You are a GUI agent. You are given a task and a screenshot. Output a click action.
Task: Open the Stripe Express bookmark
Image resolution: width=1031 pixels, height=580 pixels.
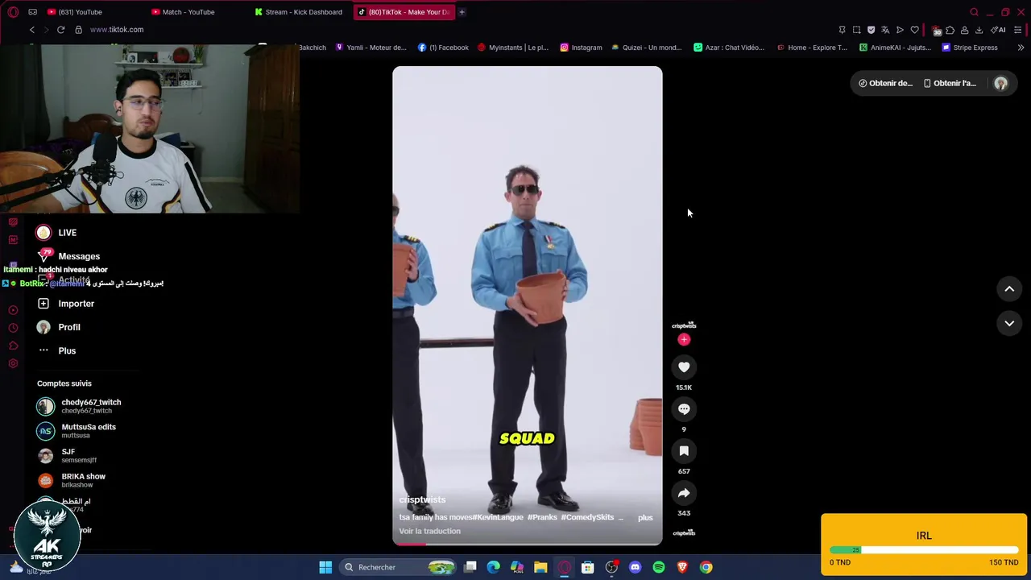970,48
